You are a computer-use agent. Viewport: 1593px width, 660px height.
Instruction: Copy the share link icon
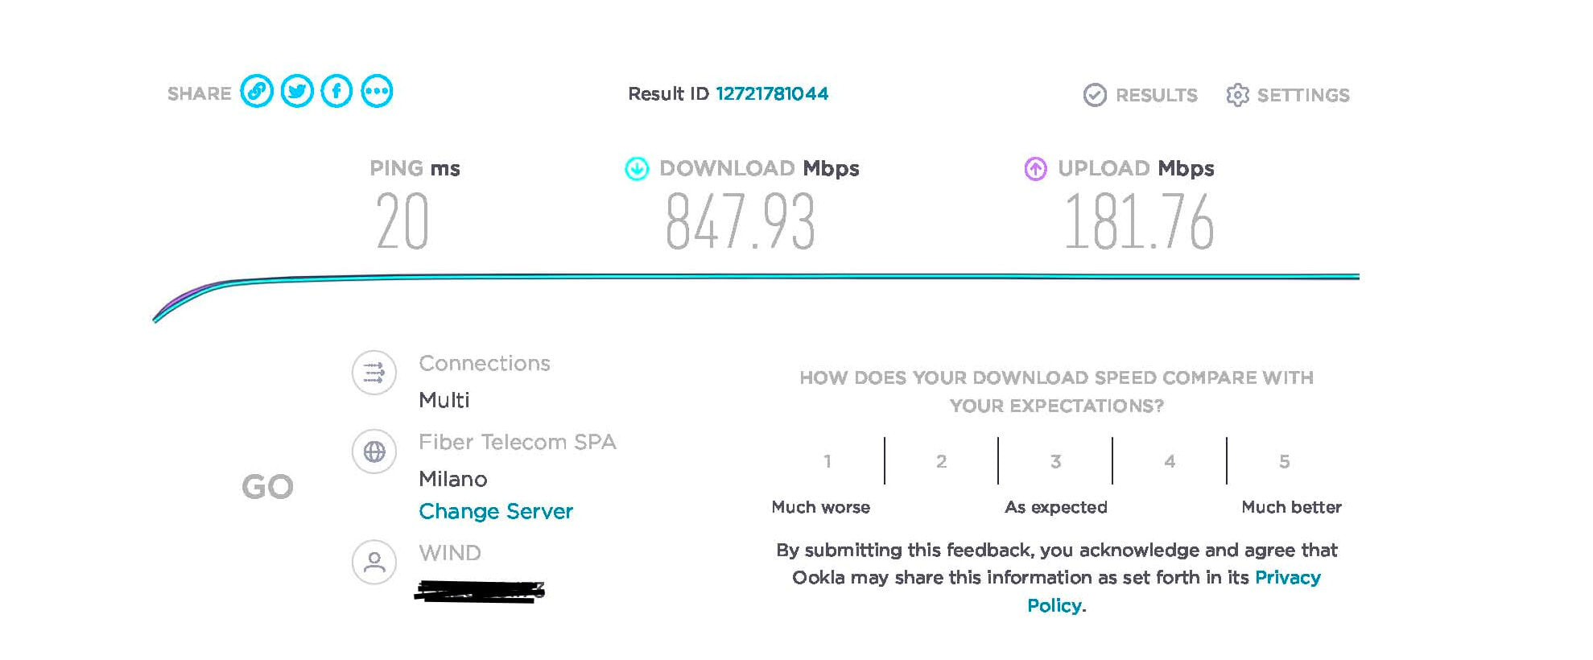pos(257,91)
